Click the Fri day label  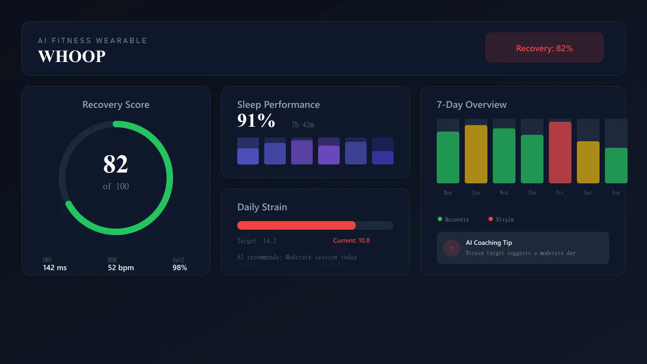coord(560,193)
